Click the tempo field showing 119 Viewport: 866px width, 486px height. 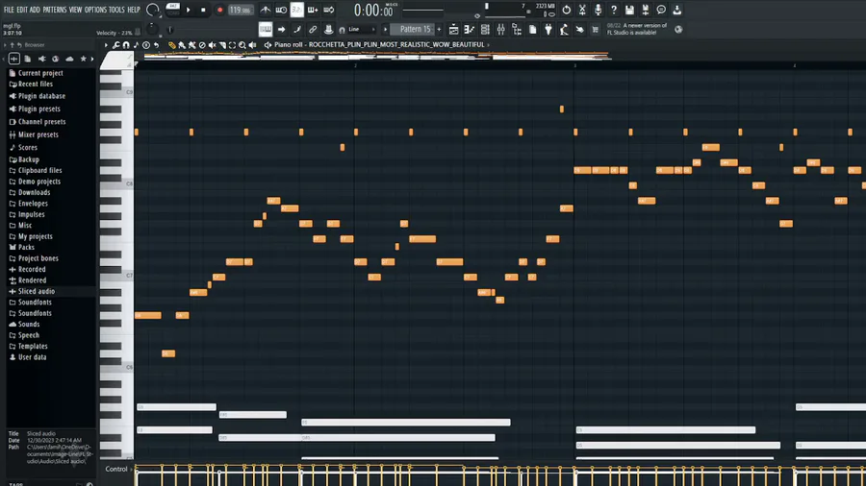point(240,10)
